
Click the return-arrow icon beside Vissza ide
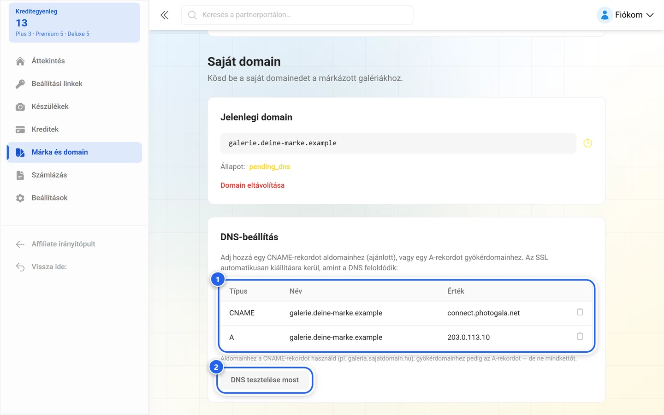pos(20,267)
